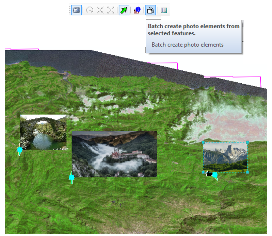Select the stone bridge photo

43,132
